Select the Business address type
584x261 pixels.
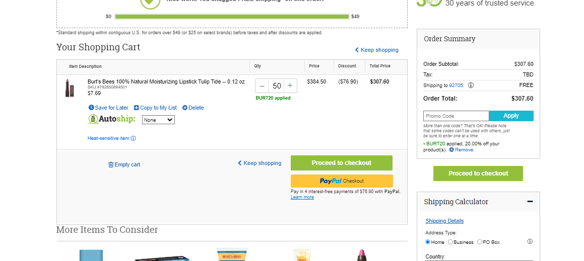click(x=450, y=242)
